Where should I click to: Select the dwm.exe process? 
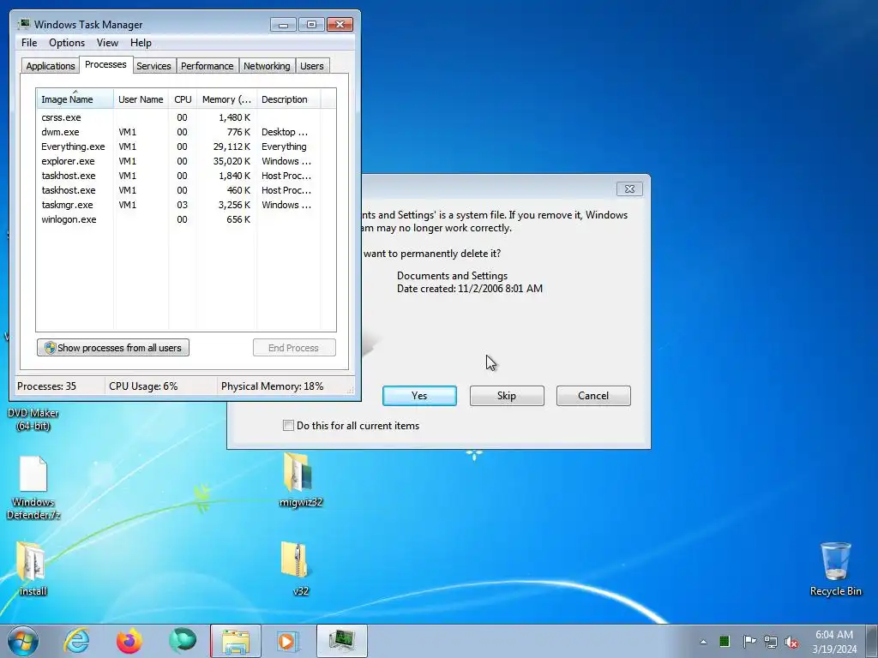coord(179,132)
